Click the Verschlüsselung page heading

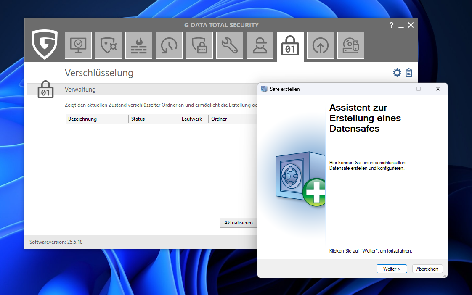99,73
